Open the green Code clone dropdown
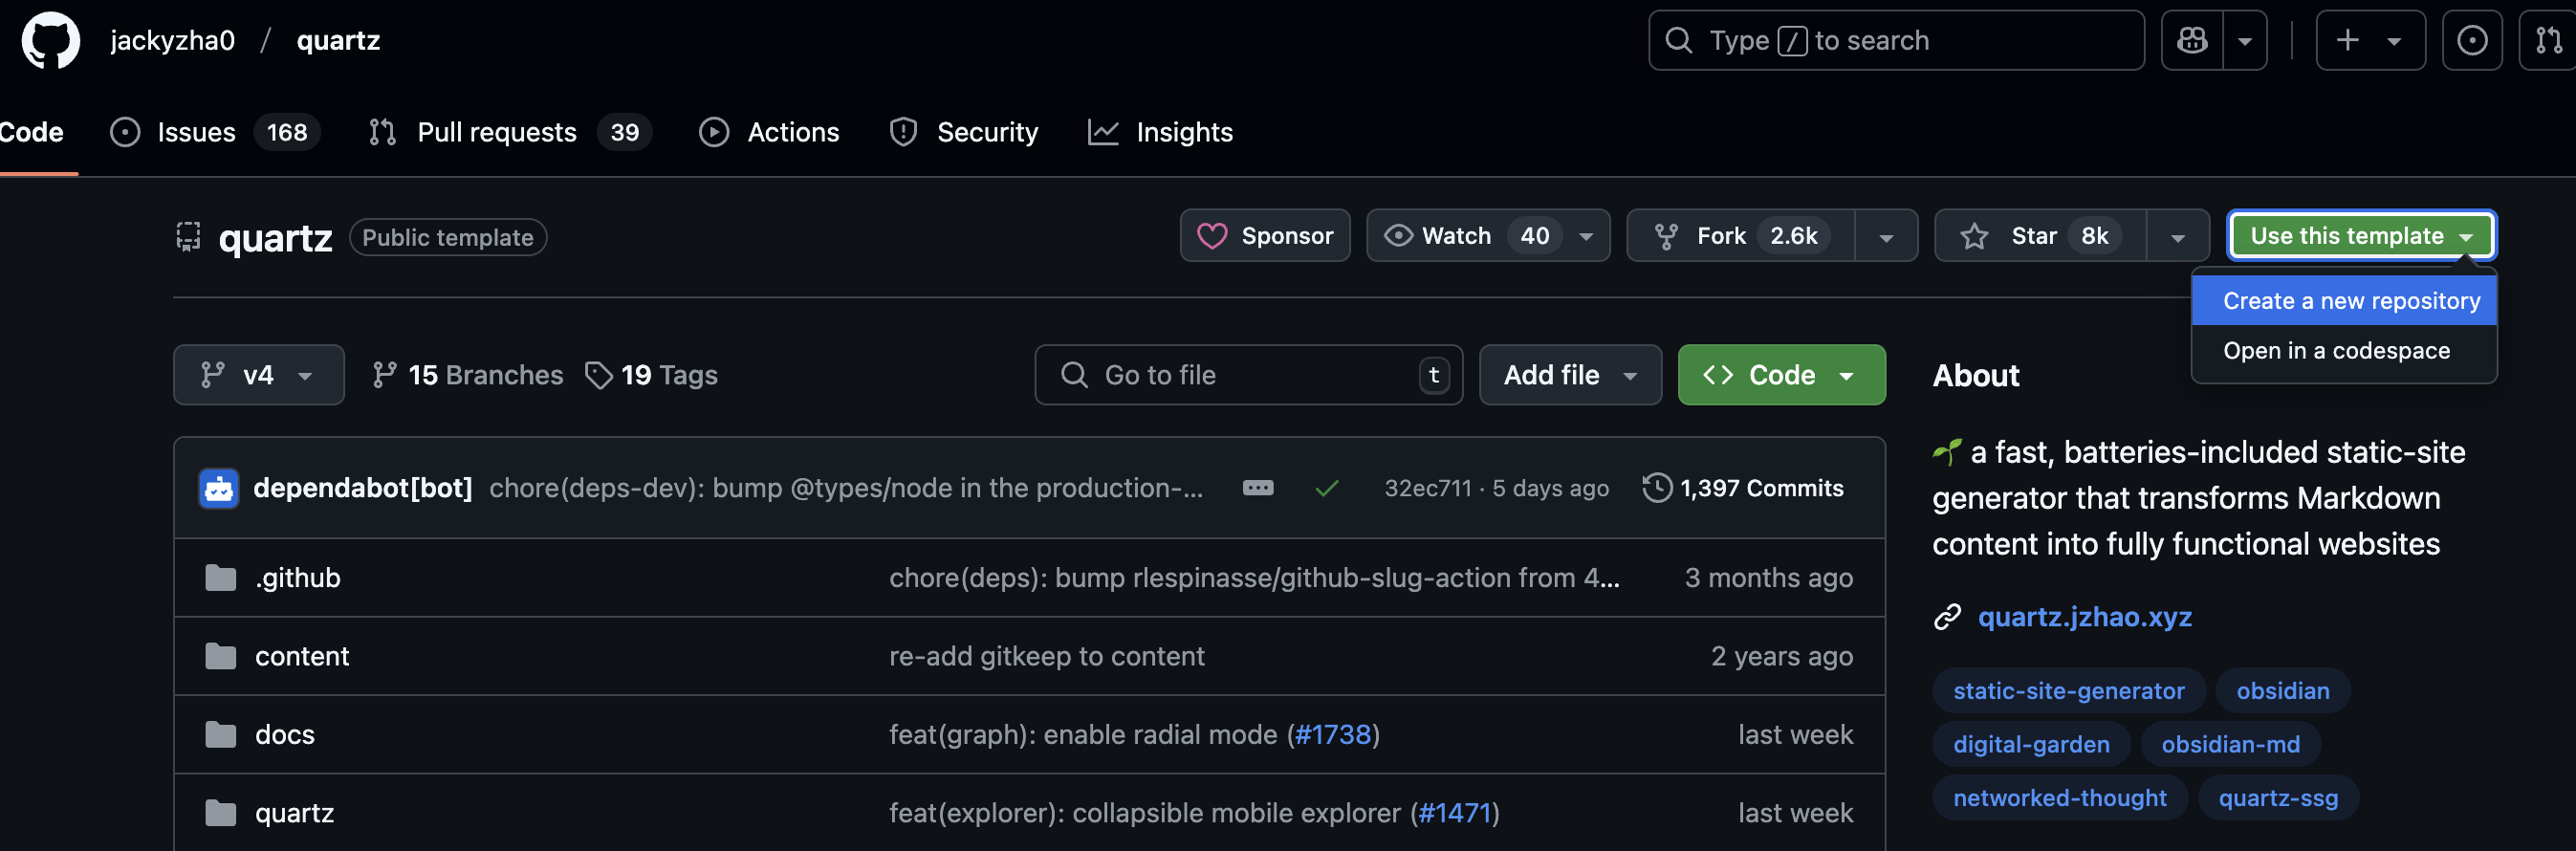Viewport: 2576px width, 851px height. [x=1781, y=375]
